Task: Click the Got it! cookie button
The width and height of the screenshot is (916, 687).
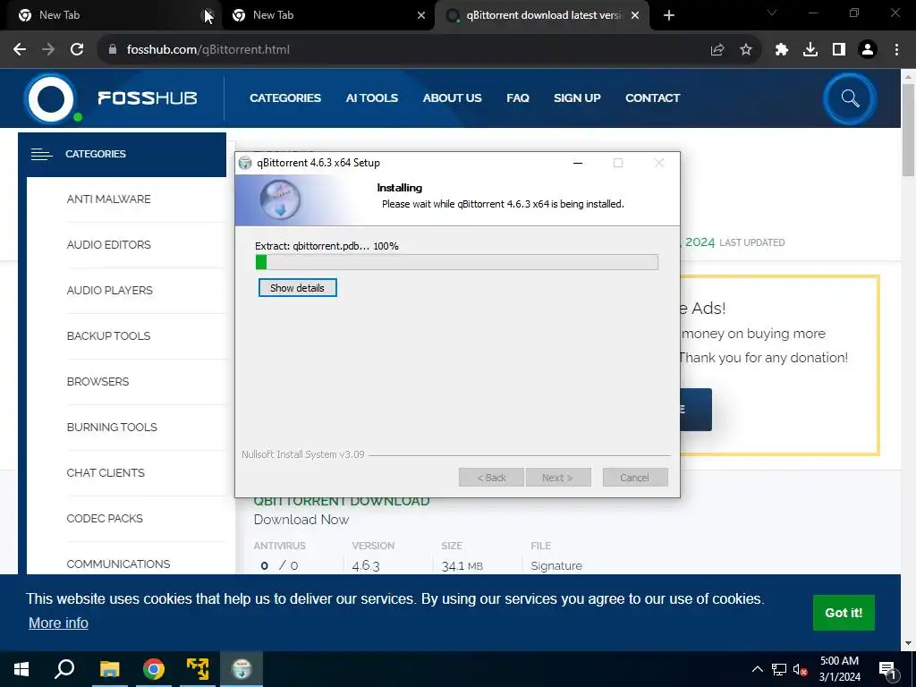Action: point(844,613)
